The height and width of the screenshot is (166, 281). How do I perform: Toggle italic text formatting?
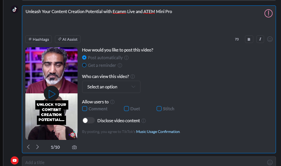(260, 39)
